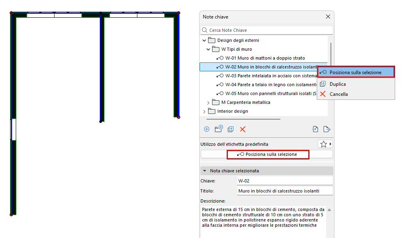Click the red delete X toolbar icon
402x238 pixels.
pos(243,129)
